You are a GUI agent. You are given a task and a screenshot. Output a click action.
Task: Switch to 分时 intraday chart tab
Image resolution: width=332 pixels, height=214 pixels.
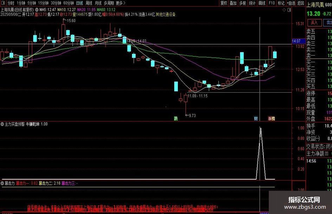pyautogui.click(x=11, y=3)
